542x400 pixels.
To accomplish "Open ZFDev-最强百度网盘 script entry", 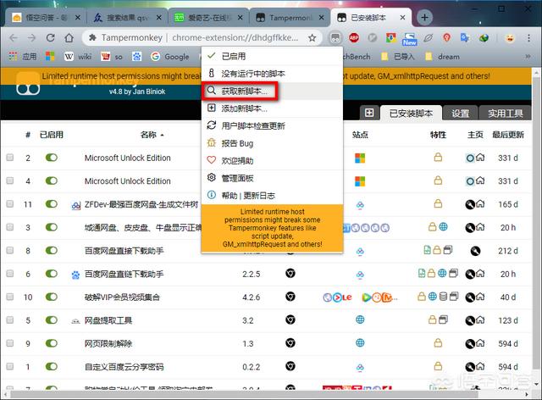I will 141,204.
